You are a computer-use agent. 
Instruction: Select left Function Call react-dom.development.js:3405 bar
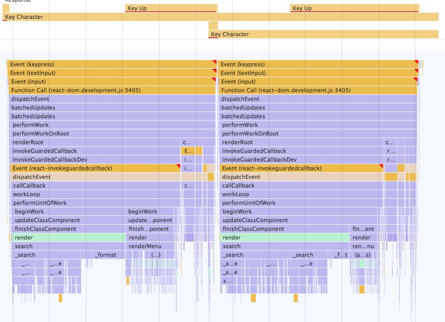pos(111,90)
